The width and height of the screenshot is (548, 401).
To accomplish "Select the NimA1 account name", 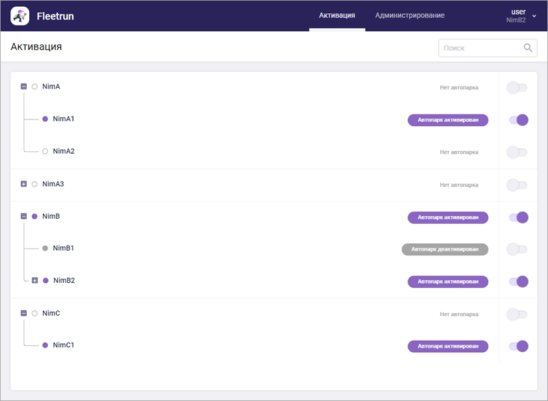I will [63, 119].
